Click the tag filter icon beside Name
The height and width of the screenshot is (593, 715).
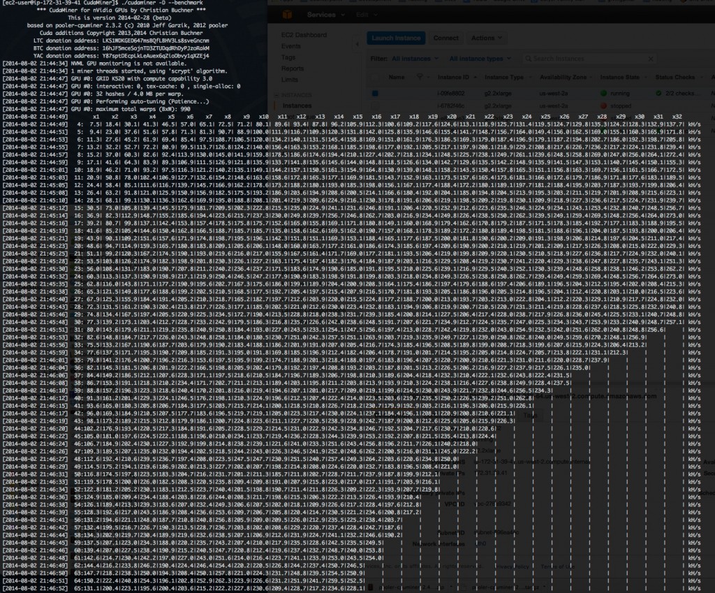(420, 77)
